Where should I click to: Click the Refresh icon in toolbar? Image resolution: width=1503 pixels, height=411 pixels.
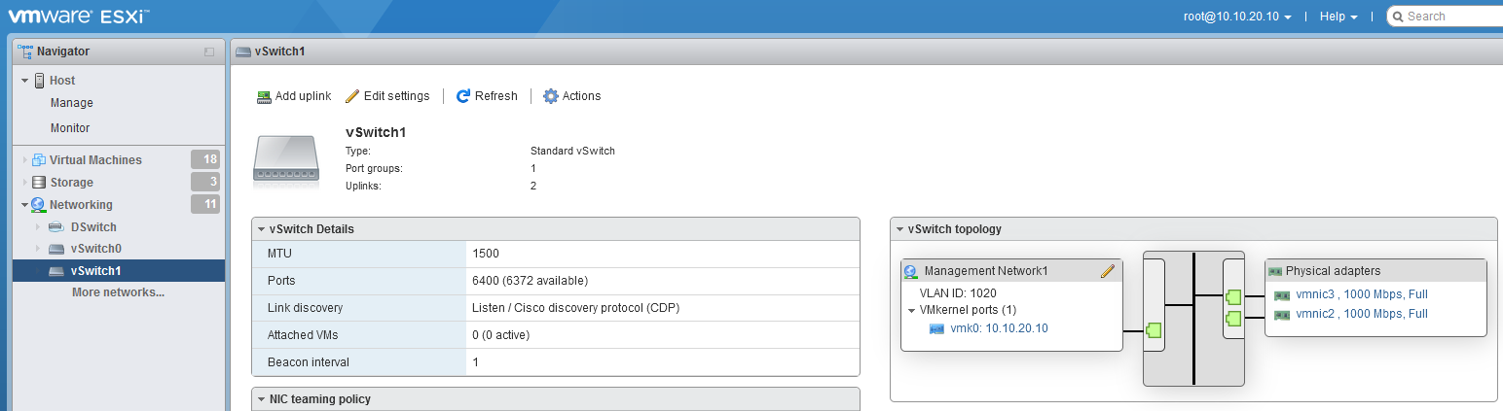coord(463,96)
